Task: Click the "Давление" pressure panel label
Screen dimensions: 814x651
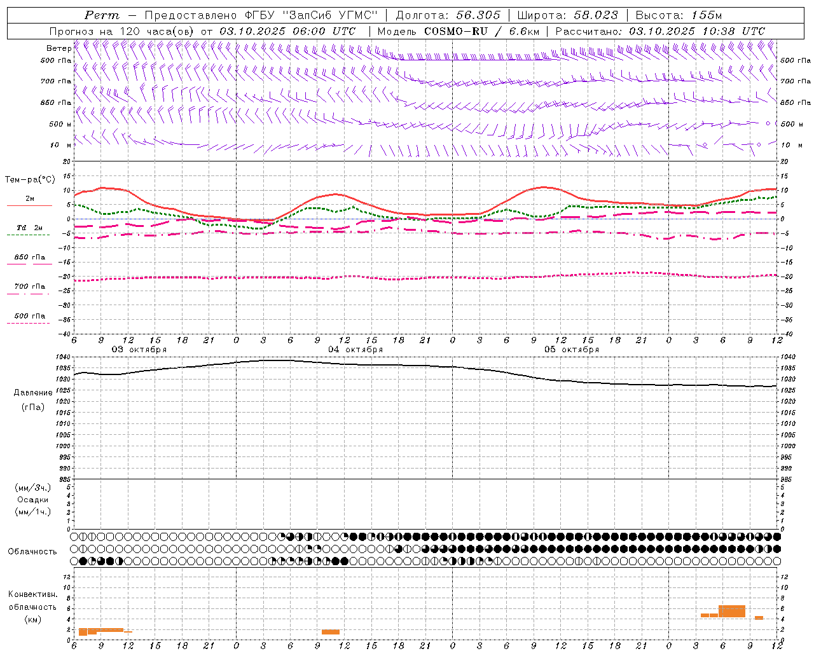Action: (x=33, y=393)
